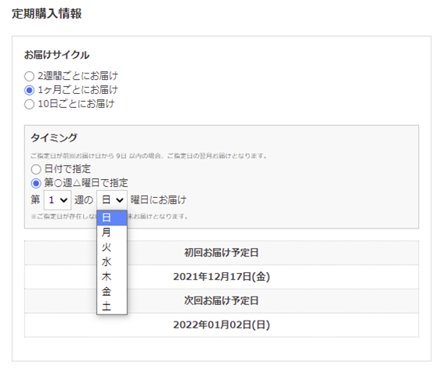Viewport: 444px width, 370px height.
Task: Select 2週間ごとにお届け radio button
Action: [x=29, y=76]
